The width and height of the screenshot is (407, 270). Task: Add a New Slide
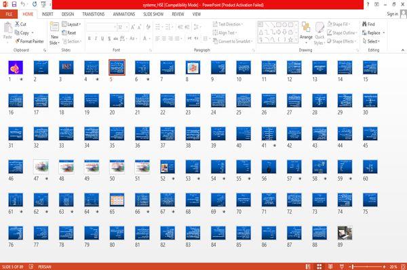(54, 33)
